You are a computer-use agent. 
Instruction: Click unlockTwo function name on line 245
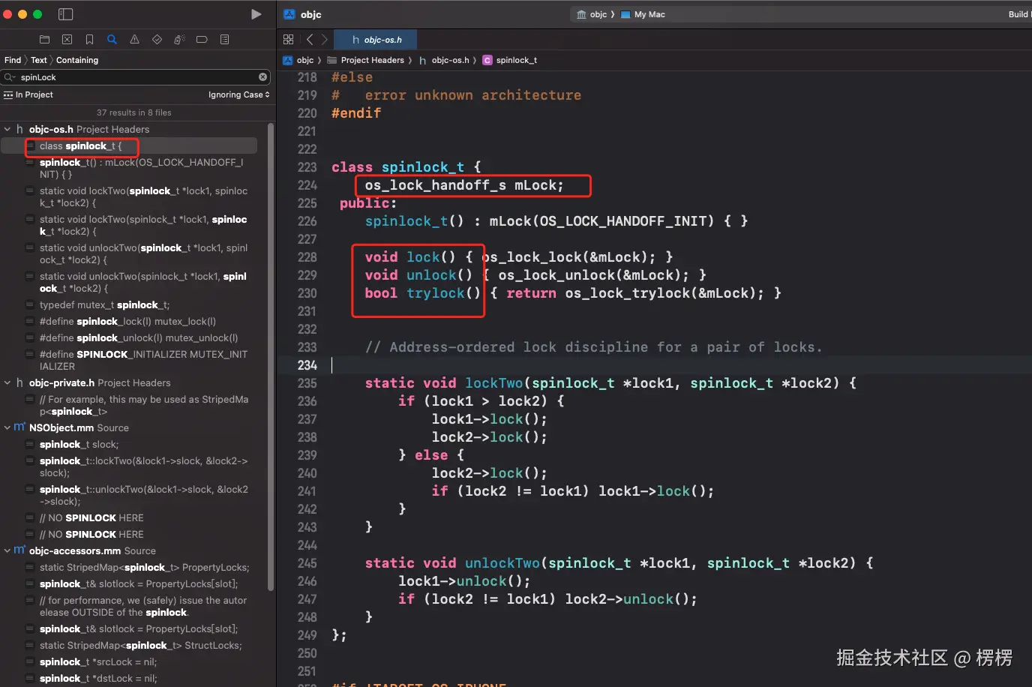502,563
